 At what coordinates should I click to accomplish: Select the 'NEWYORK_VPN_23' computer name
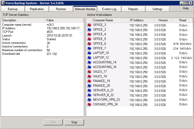tap(106, 100)
